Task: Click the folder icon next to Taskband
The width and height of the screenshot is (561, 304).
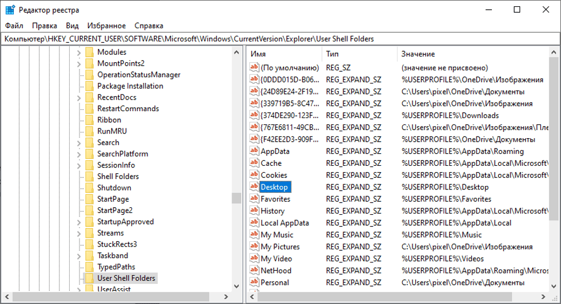Action: pyautogui.click(x=89, y=256)
